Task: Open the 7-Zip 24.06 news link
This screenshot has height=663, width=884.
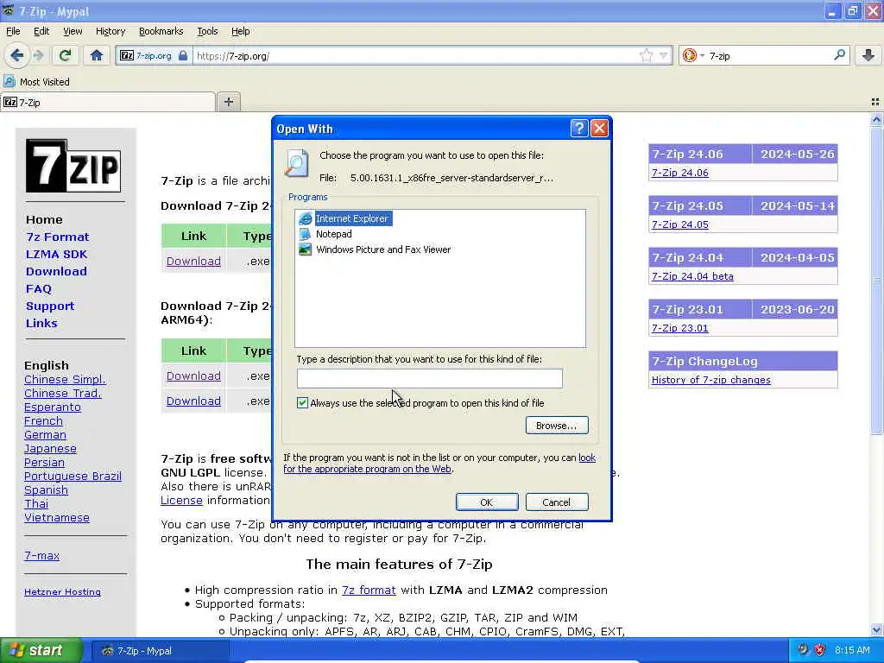Action: tap(680, 173)
